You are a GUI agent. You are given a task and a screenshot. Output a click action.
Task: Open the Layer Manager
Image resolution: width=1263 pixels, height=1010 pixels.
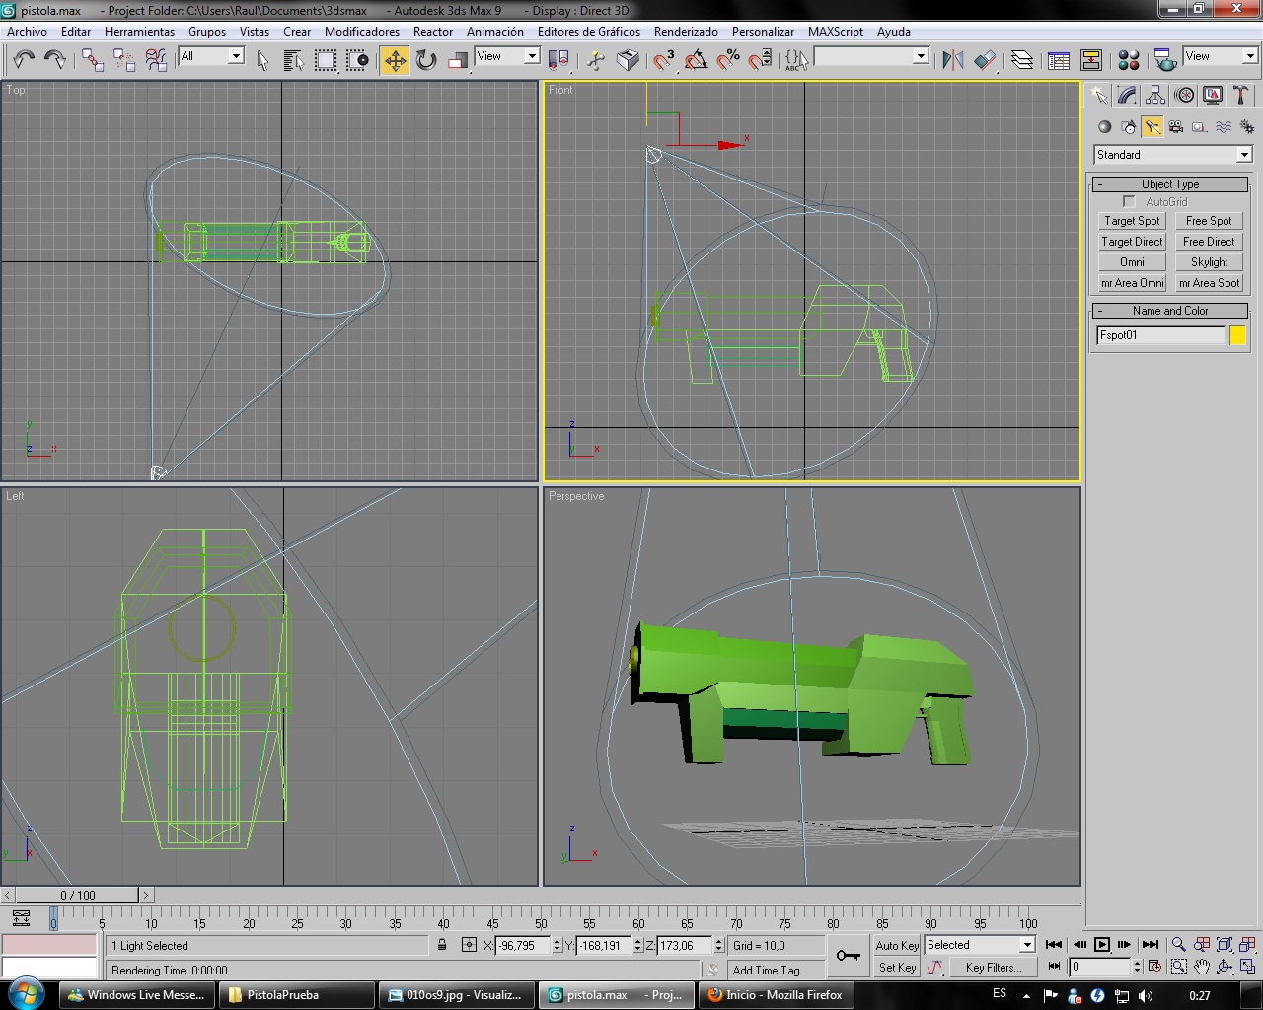(1022, 60)
